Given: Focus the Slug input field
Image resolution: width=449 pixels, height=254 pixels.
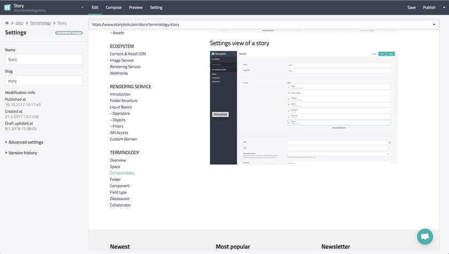Looking at the screenshot, I should pos(44,81).
